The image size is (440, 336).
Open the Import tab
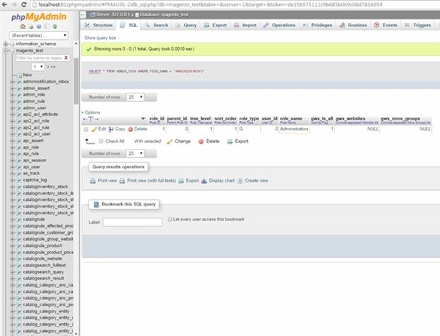(245, 25)
